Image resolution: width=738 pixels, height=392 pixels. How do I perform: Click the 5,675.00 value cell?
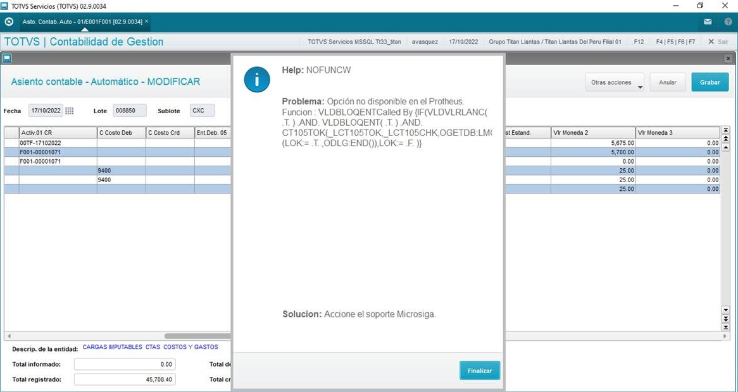click(x=593, y=143)
